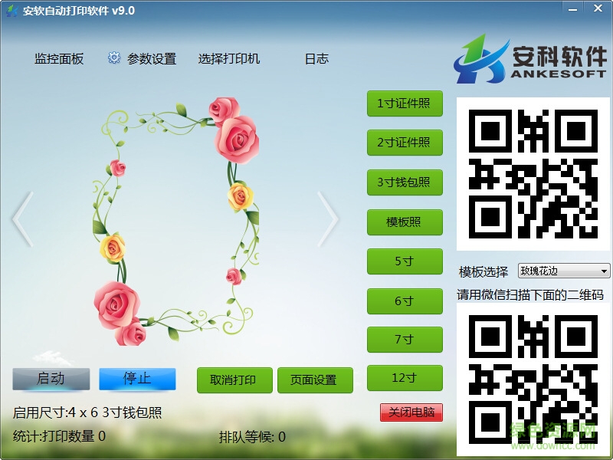Click the 模板照 button

[405, 222]
